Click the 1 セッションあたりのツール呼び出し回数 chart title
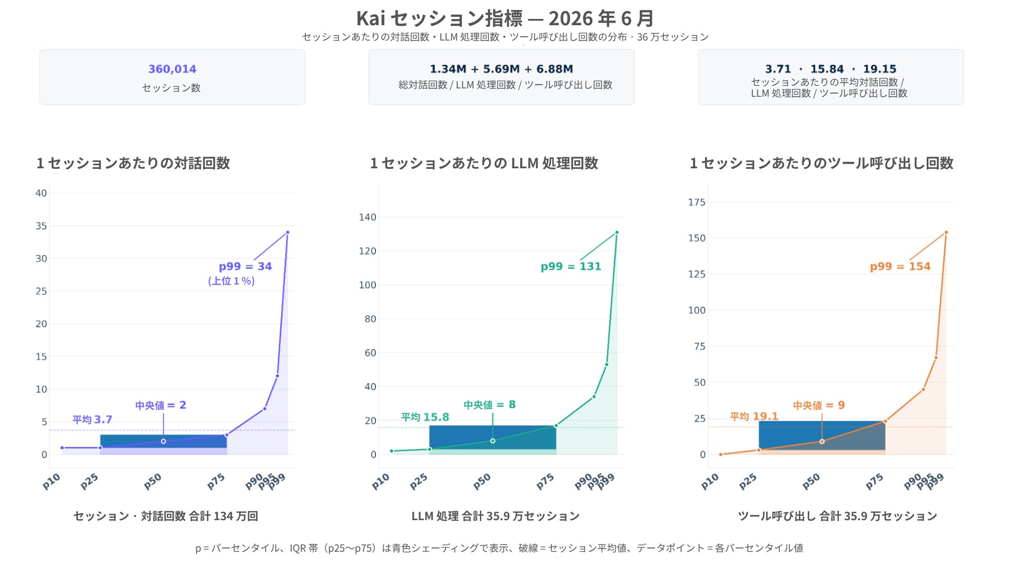The image size is (1011, 568). click(821, 163)
